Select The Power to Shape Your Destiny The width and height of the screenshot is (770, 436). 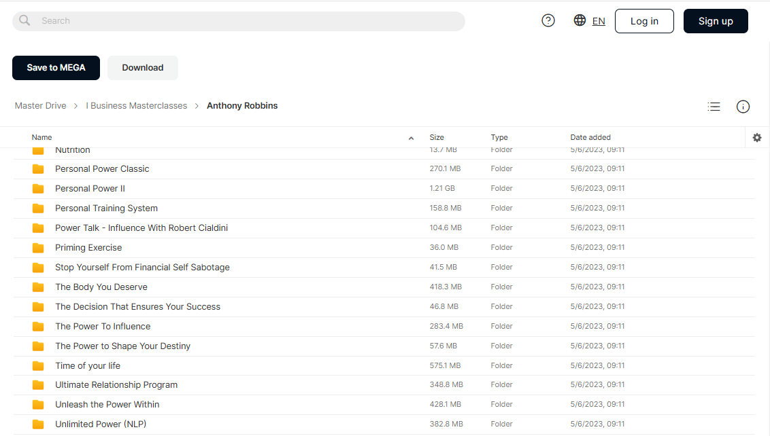(122, 346)
